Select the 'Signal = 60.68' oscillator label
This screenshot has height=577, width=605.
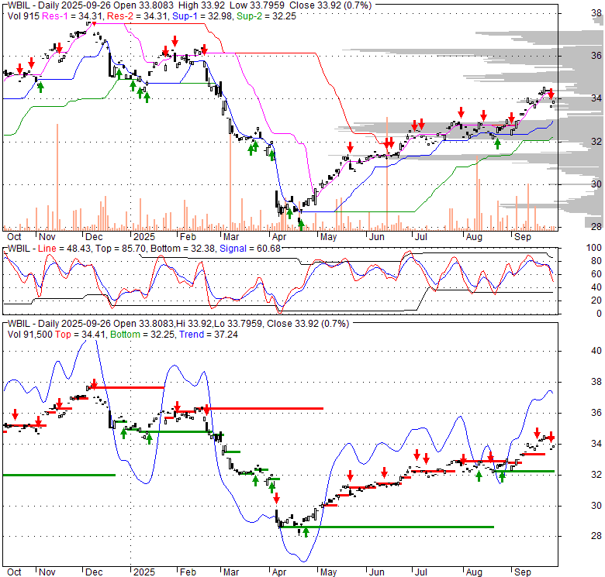(x=250, y=249)
